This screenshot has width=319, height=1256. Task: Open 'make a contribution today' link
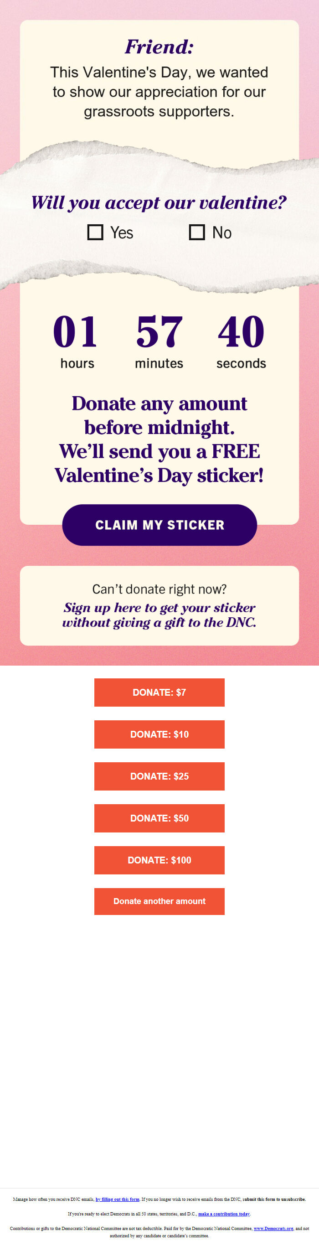pos(224,1214)
